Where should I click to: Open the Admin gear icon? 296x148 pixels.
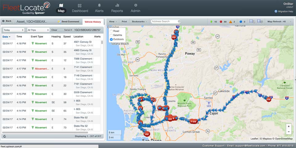coord(135,6)
